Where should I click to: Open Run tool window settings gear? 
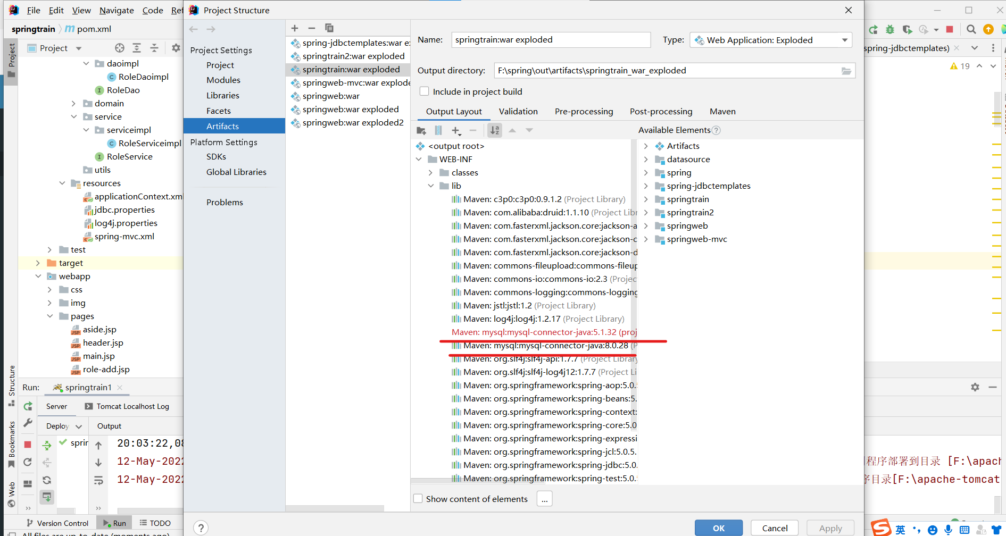[x=975, y=387]
